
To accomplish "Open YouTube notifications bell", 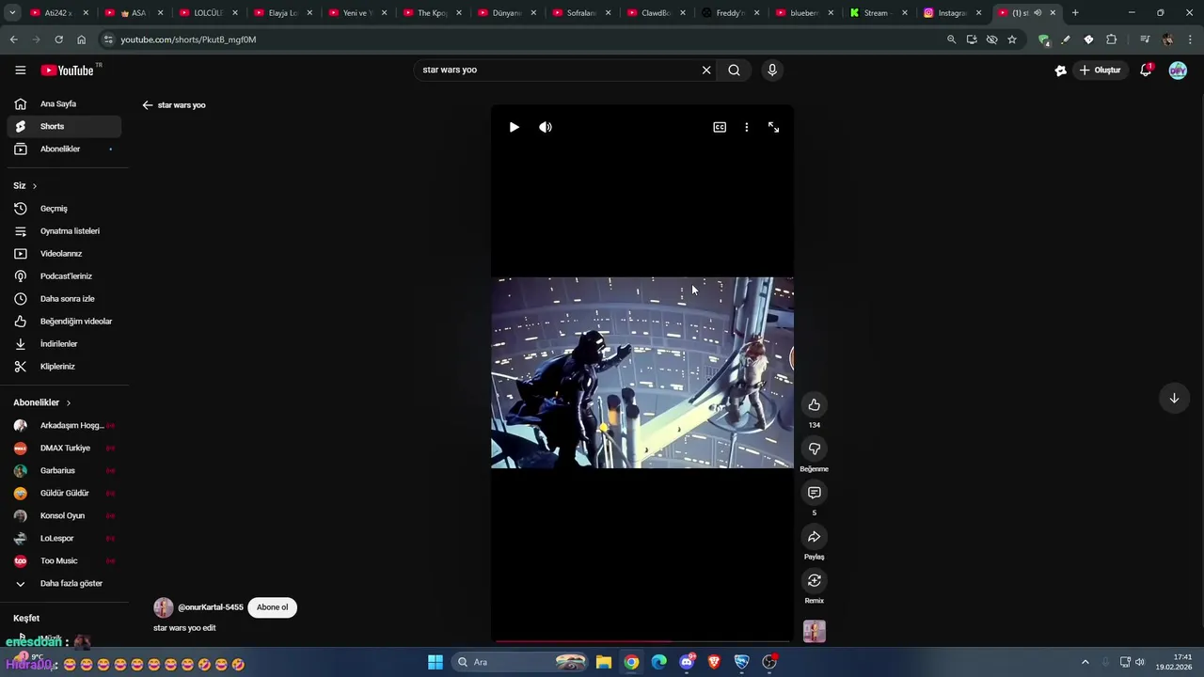I will click(1146, 70).
